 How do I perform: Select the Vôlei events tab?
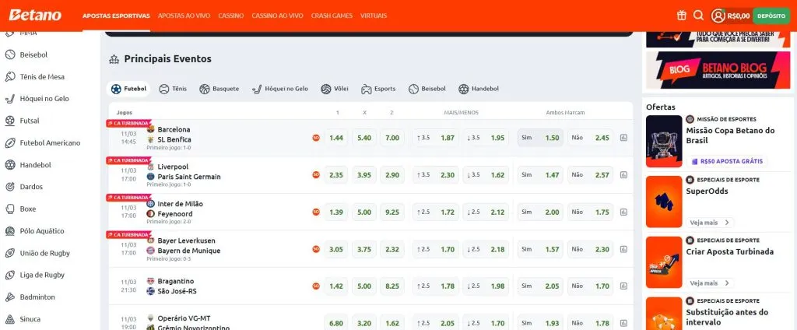coord(335,89)
